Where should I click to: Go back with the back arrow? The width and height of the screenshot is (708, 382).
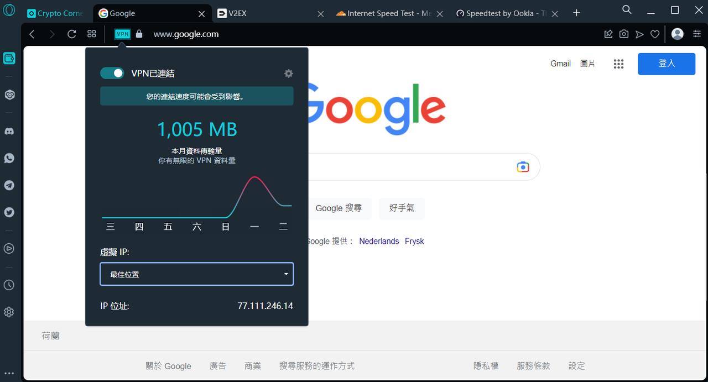click(32, 34)
